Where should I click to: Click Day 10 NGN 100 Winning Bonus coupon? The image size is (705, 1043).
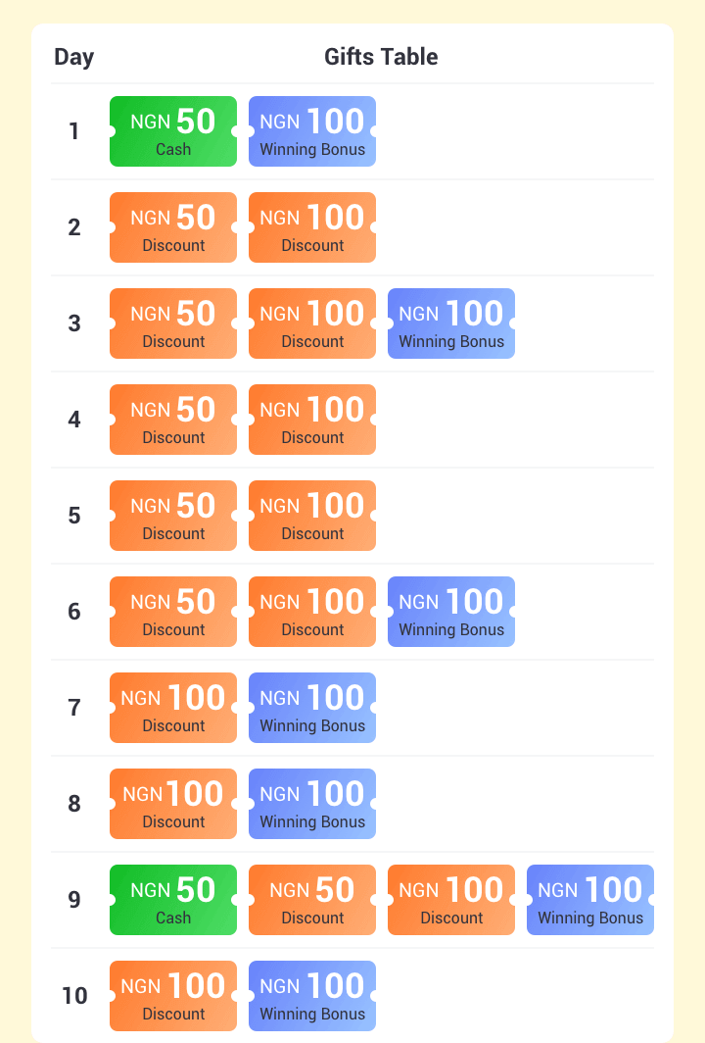[x=312, y=996]
